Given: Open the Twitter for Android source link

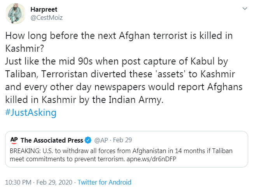Looking at the screenshot, I should coord(105,182).
